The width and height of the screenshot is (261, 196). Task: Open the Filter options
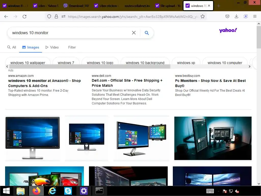72,47
